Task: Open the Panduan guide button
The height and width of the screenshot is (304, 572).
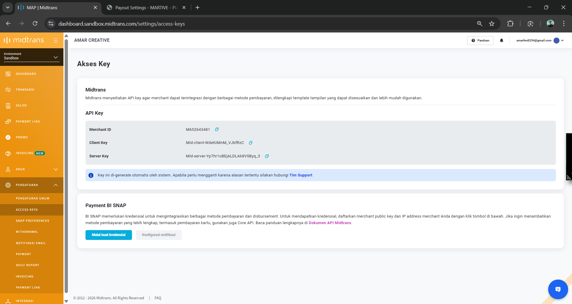Action: (x=480, y=41)
